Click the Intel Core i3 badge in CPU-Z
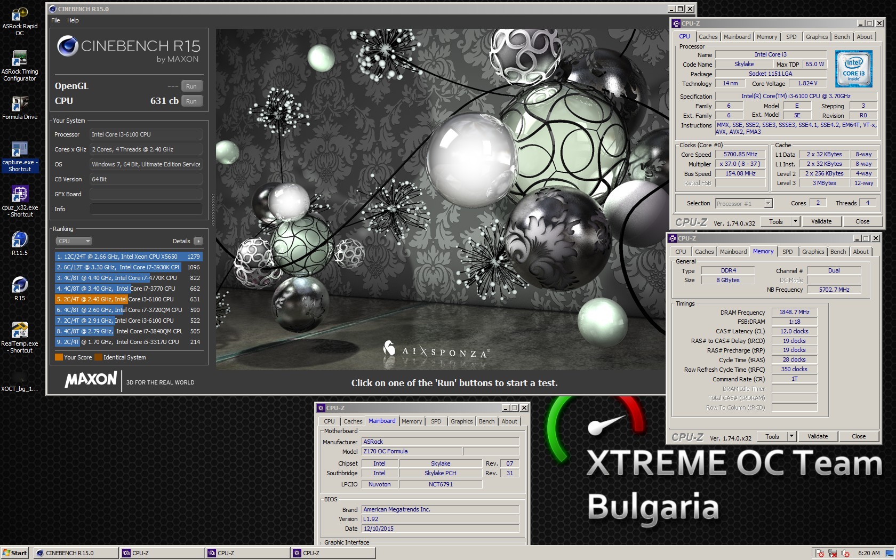Screen dimensions: 896x560 coord(854,69)
